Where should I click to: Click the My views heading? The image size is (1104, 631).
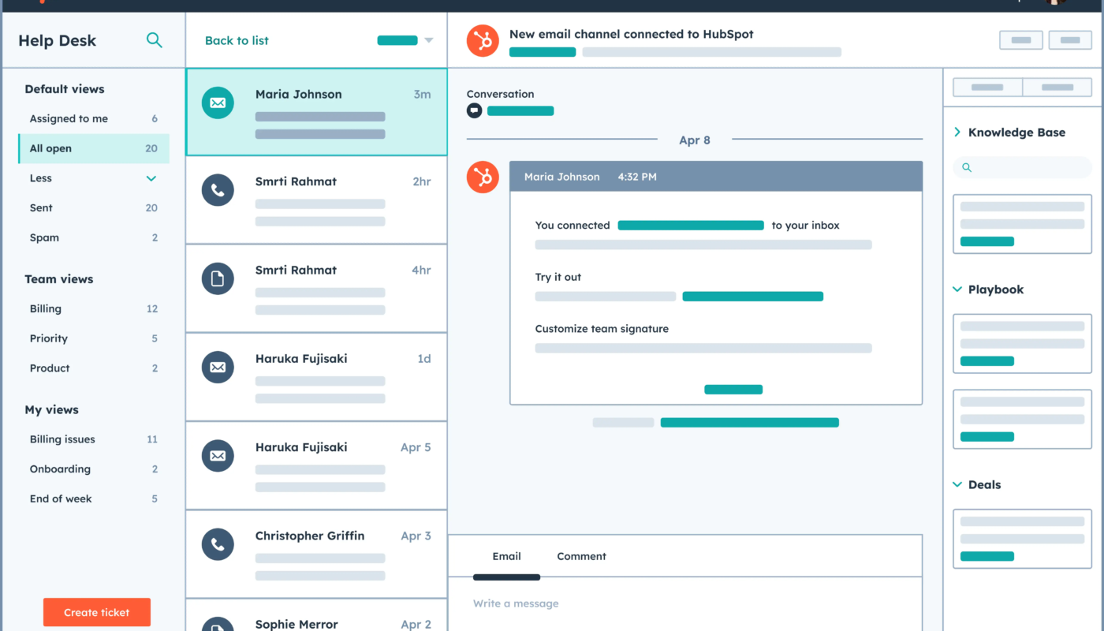click(x=52, y=409)
